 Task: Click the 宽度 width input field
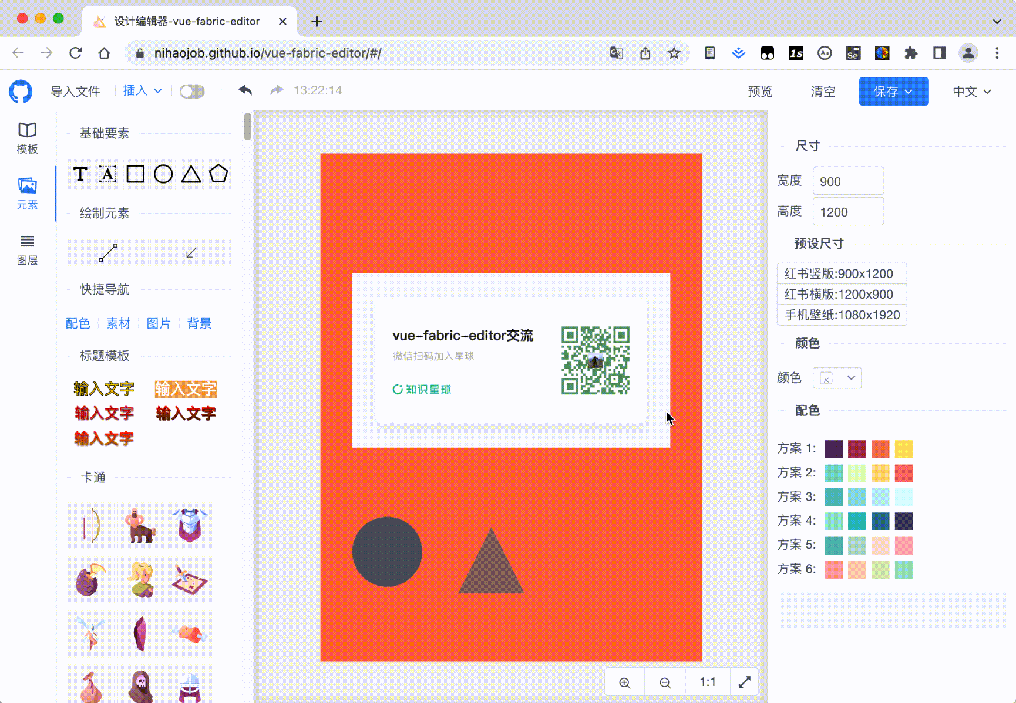pyautogui.click(x=848, y=181)
